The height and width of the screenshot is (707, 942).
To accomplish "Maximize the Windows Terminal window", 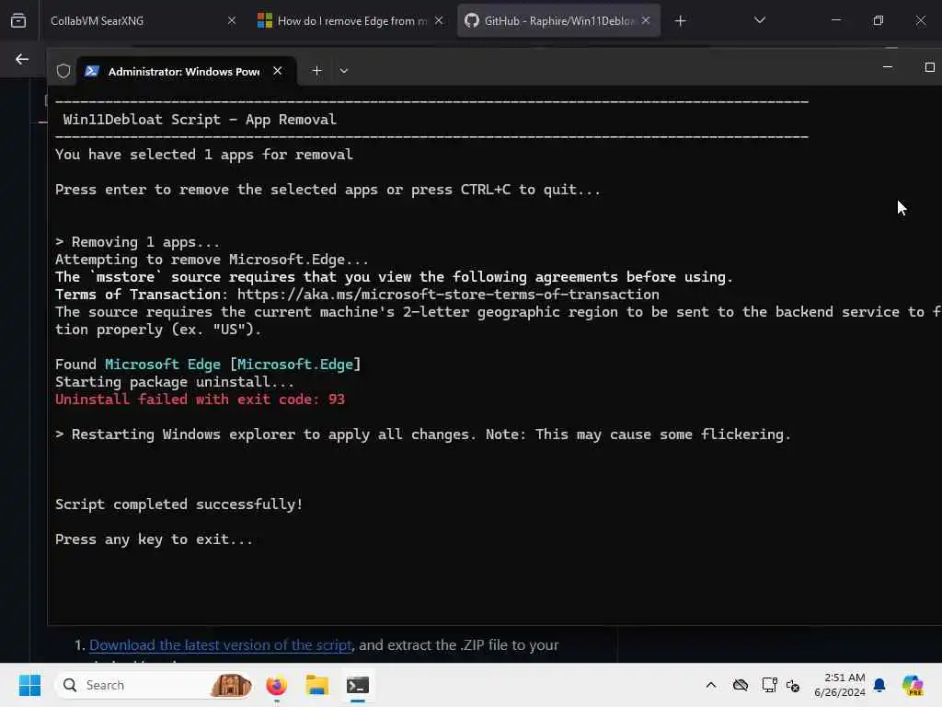I will (x=929, y=67).
